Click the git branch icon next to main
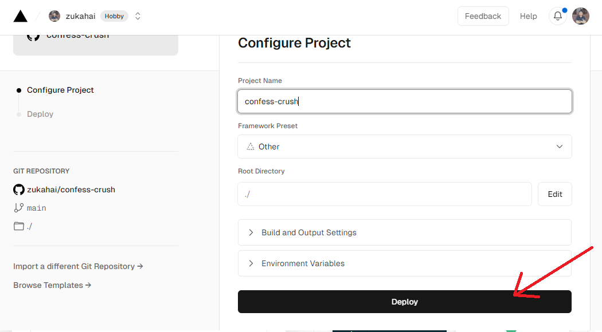 coord(19,208)
